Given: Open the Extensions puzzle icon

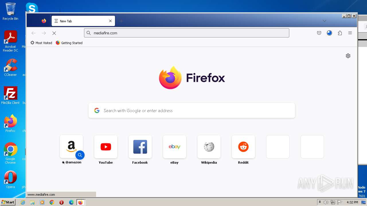Looking at the screenshot, I should [340, 33].
